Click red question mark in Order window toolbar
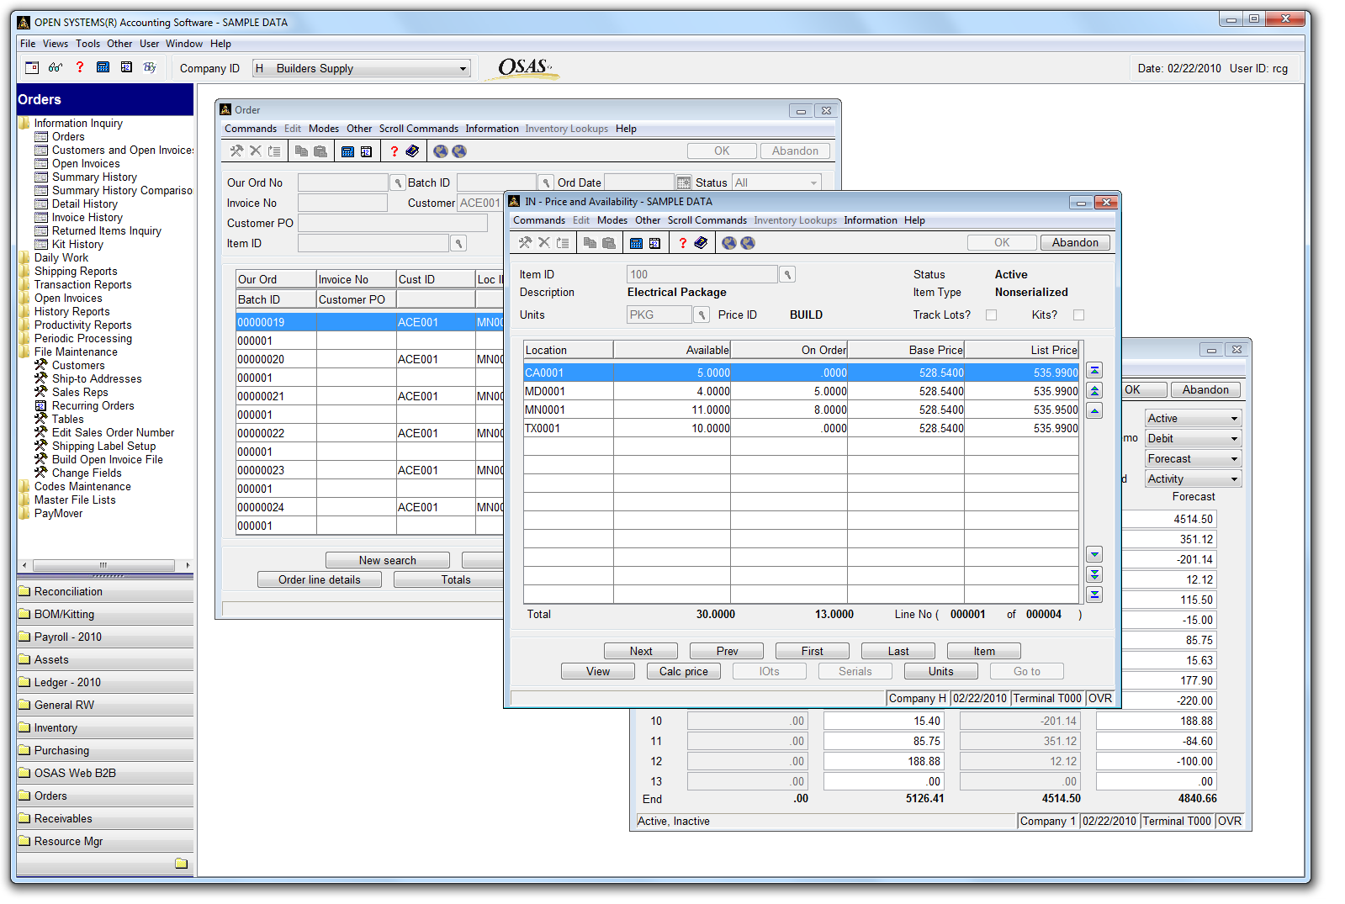 point(394,151)
